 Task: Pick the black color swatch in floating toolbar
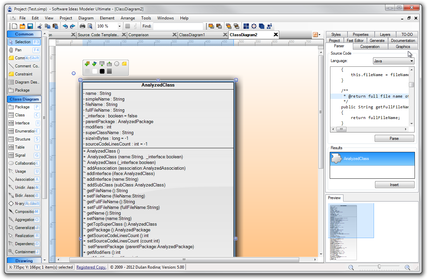pos(102,71)
